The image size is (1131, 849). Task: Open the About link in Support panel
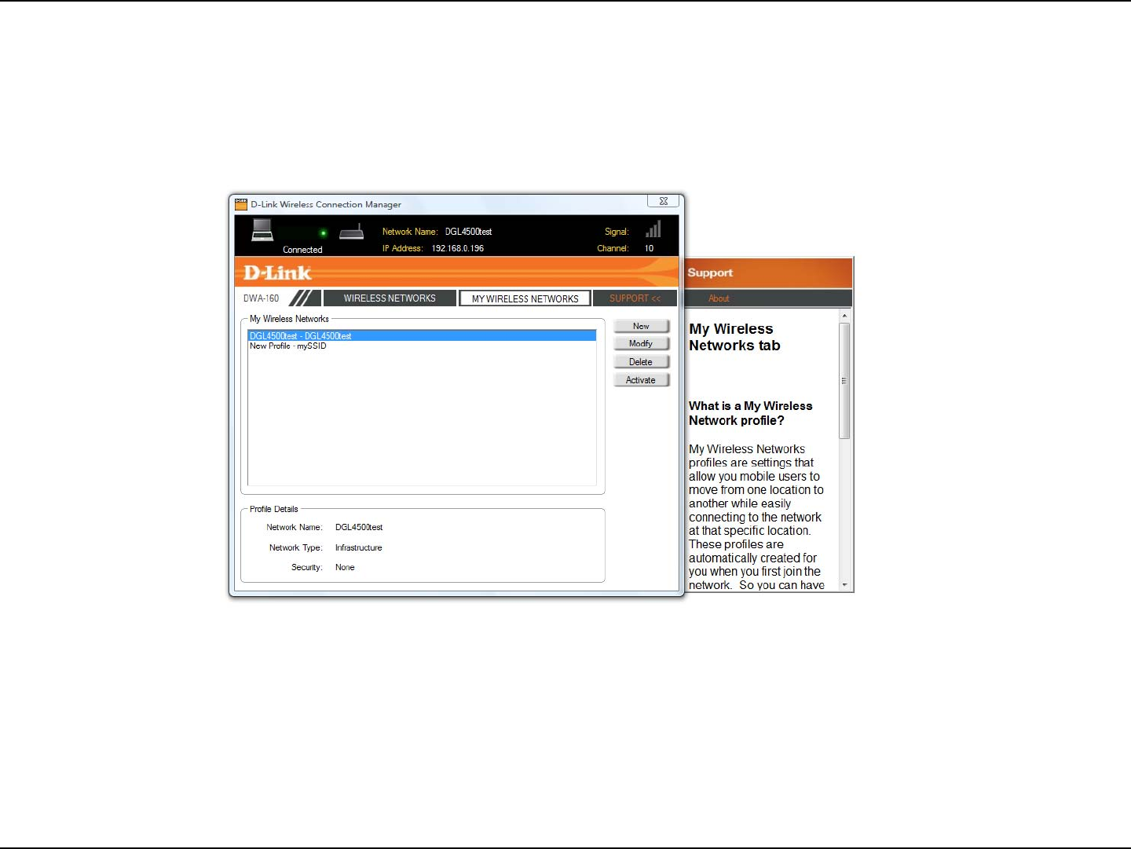coord(719,298)
